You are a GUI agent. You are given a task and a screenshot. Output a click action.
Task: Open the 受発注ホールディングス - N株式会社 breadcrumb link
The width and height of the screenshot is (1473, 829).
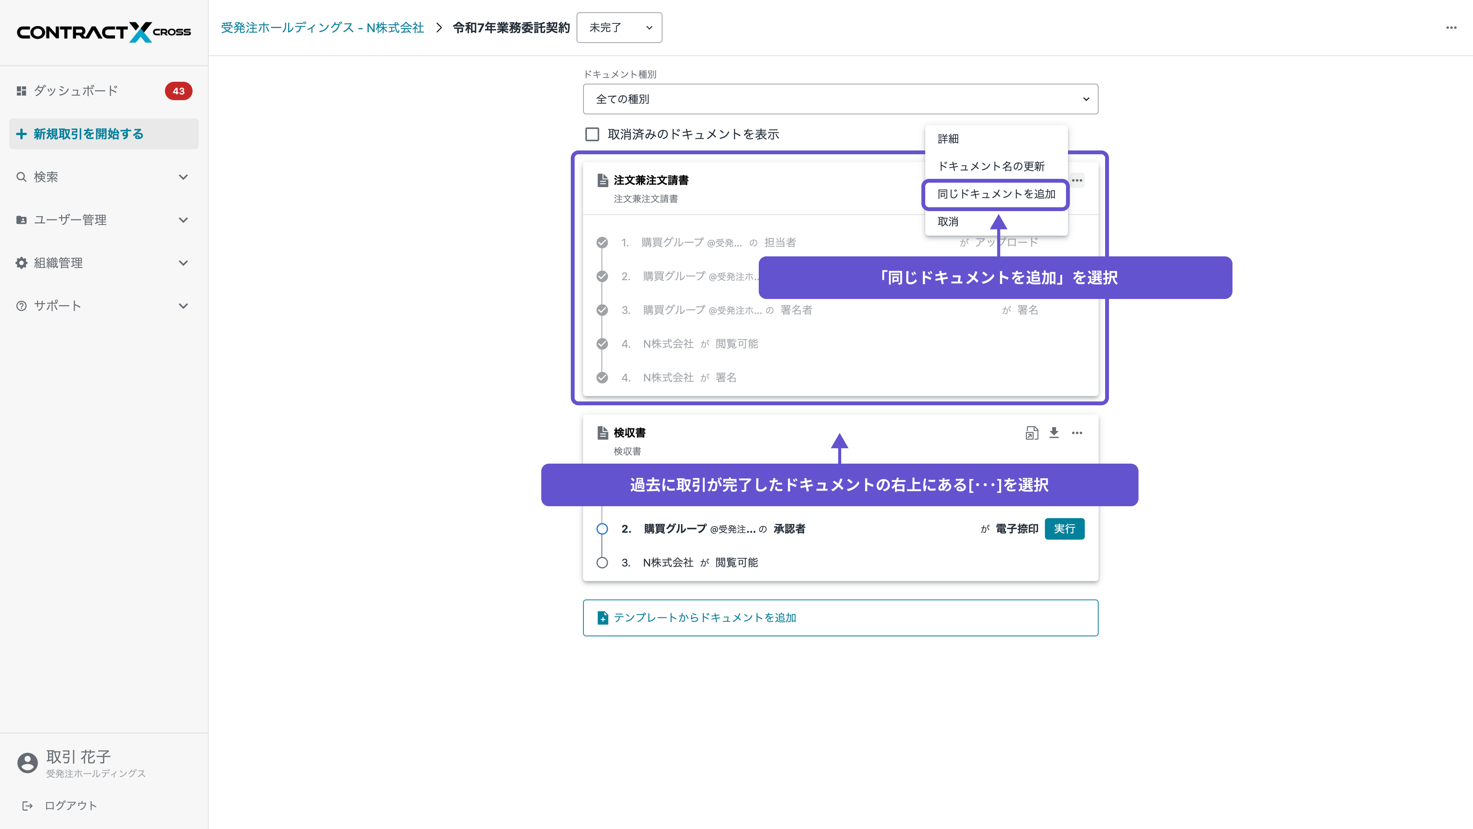coord(322,28)
